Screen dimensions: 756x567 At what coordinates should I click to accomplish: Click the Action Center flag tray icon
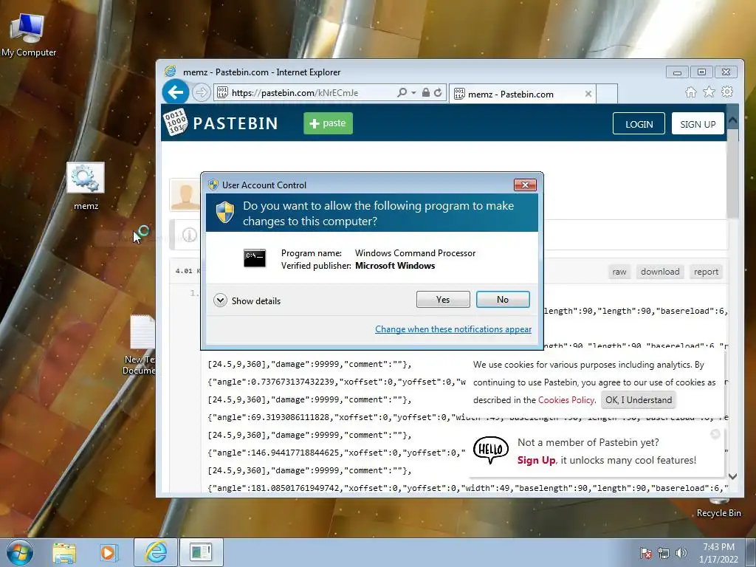(645, 553)
